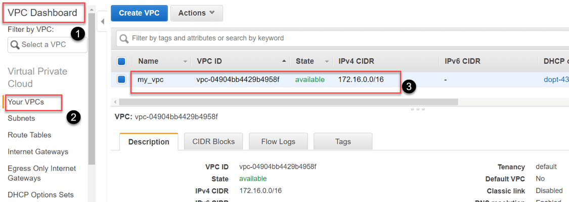
Task: Click the Select a VPC filter field
Action: tap(51, 45)
